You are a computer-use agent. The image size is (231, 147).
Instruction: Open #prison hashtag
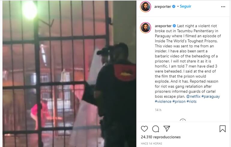coord(179,101)
